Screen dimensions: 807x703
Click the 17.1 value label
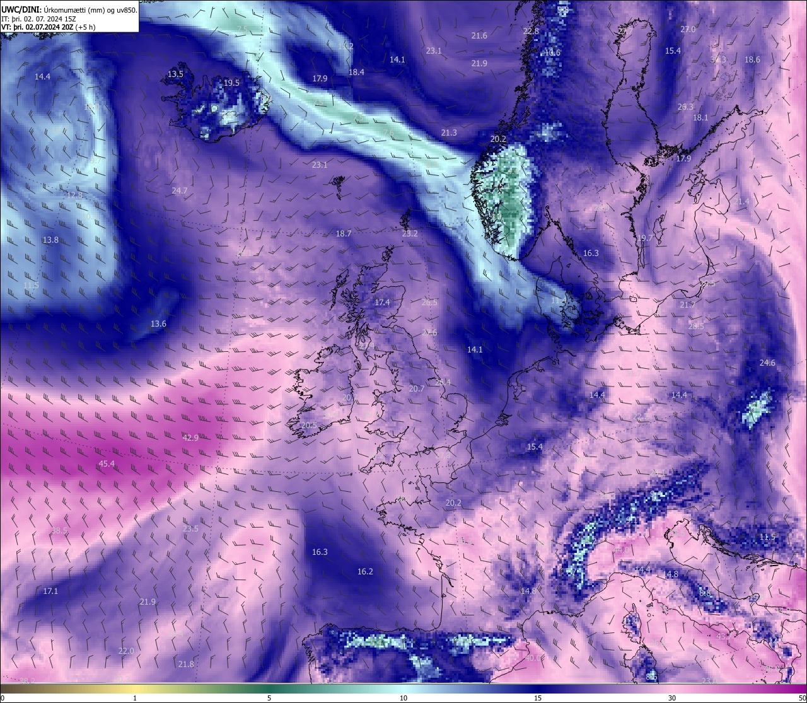click(x=50, y=591)
